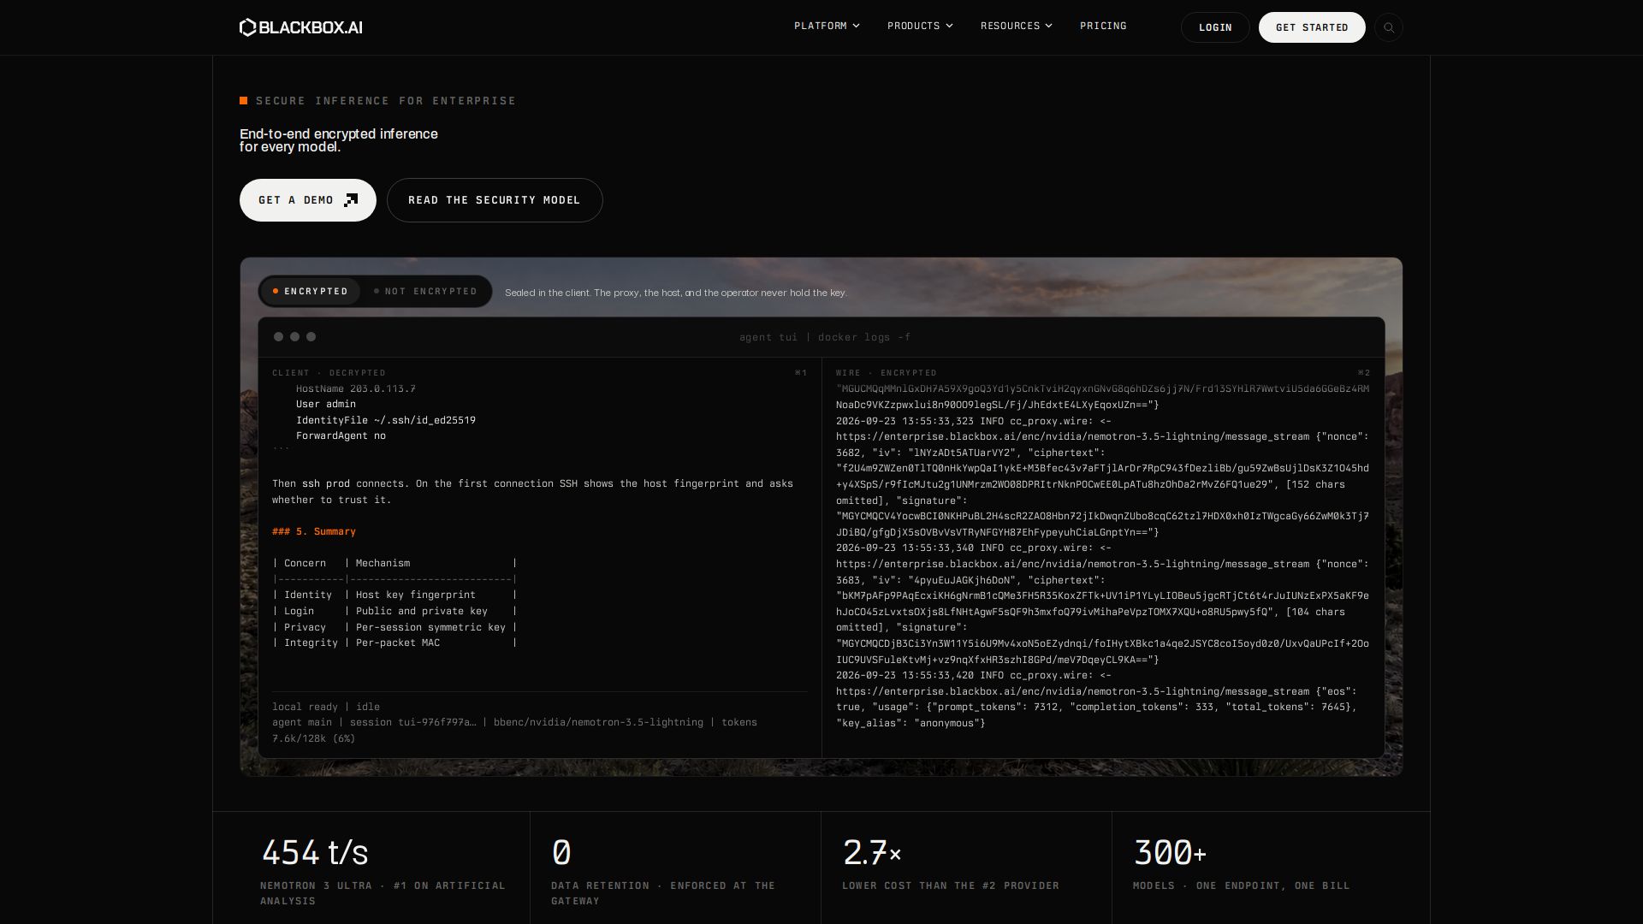Click the 'local ready | idle' status line
Screen dimensions: 1643x924
click(x=326, y=707)
